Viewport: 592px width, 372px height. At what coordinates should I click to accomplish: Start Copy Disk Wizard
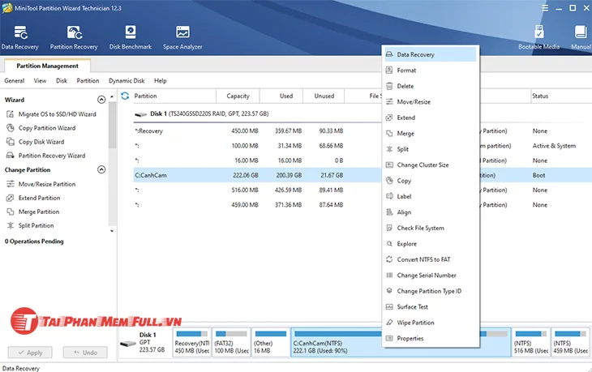(36, 142)
